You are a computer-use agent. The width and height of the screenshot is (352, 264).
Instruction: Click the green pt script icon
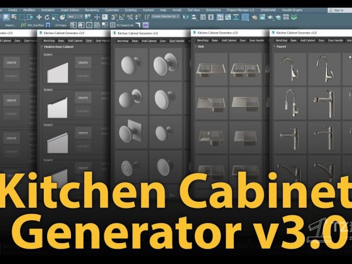point(23,25)
